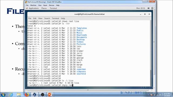
Task: Click the VirtualBox horizontal scrollbar
Action: pyautogui.click(x=88, y=90)
